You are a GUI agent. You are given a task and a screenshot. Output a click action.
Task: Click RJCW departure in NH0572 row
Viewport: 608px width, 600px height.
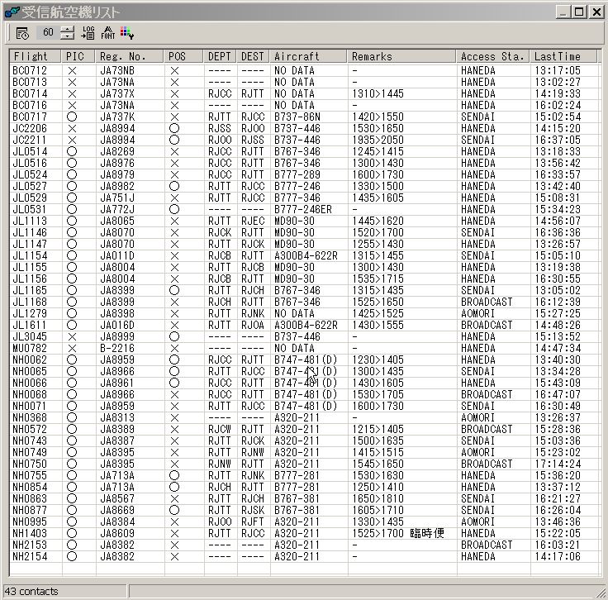tap(220, 430)
